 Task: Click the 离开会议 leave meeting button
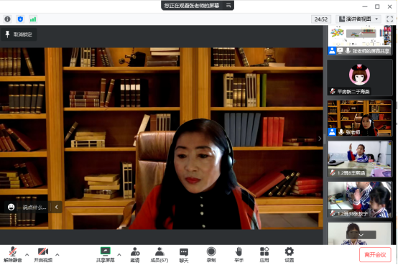click(375, 255)
